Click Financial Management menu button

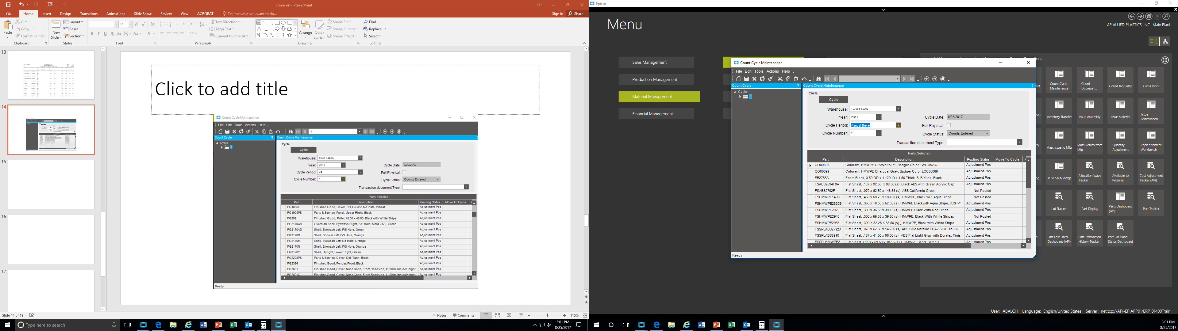pos(656,114)
